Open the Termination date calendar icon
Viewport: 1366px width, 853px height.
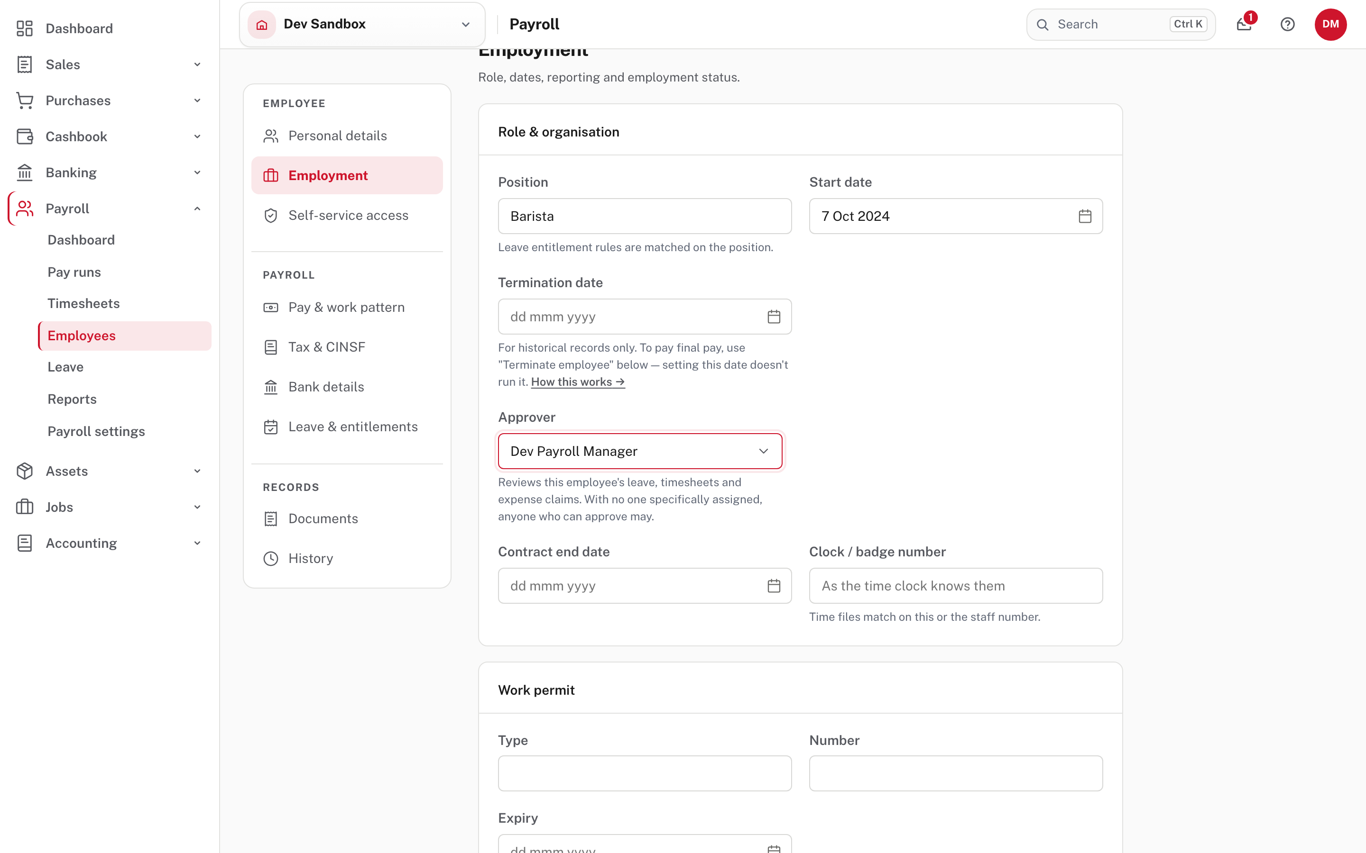click(774, 317)
